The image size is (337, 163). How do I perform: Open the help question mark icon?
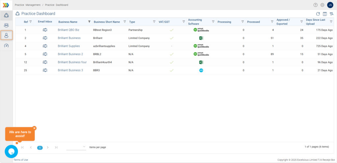[x=316, y=5]
